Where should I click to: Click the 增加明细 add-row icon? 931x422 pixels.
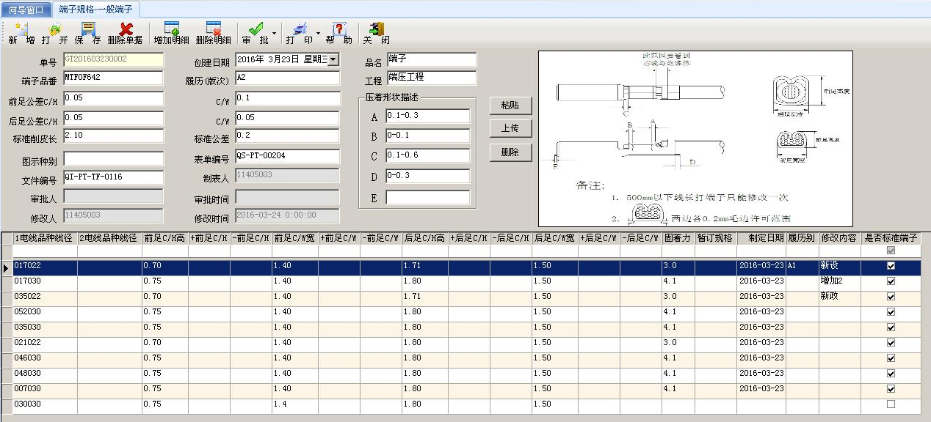tap(172, 29)
